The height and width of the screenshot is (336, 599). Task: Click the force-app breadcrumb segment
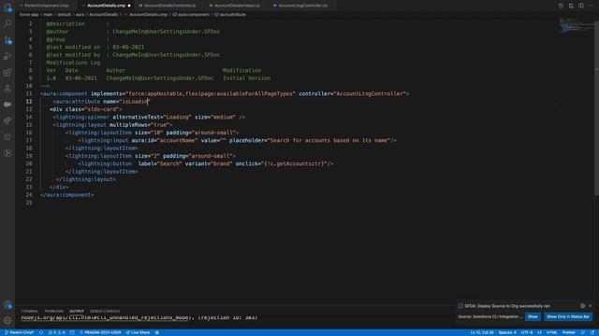(29, 15)
